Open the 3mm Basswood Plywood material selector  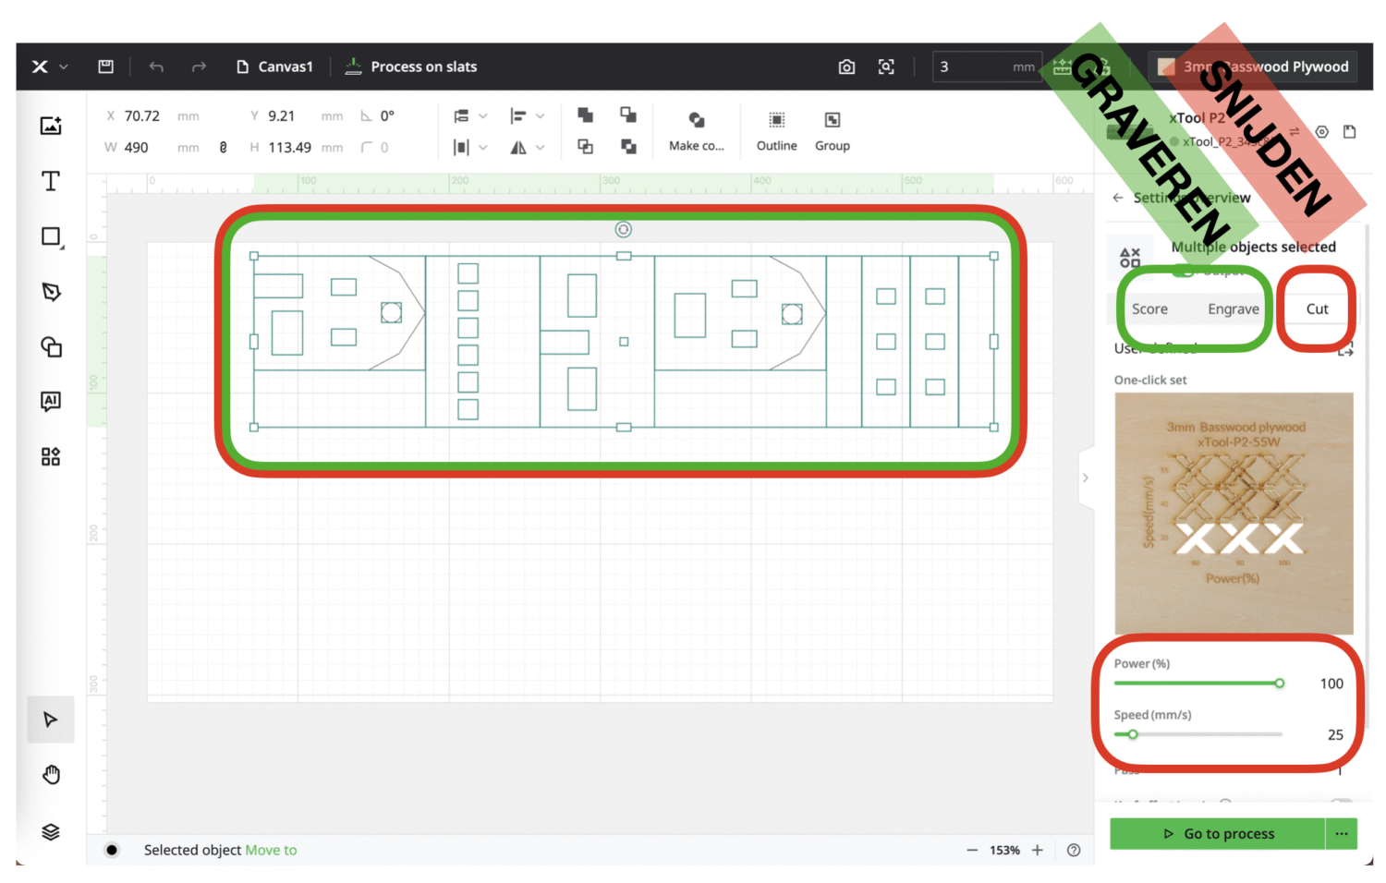(x=1255, y=67)
